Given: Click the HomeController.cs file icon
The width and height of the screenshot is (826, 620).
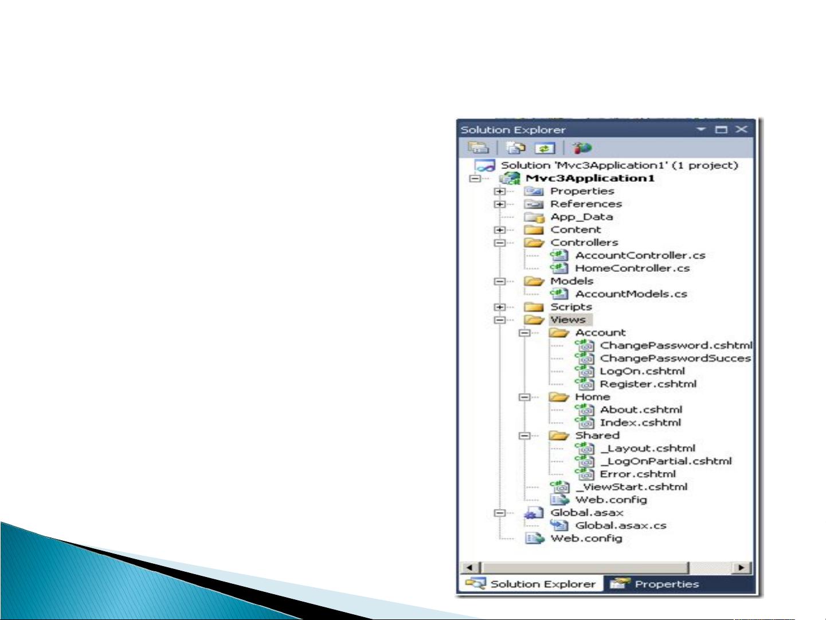Looking at the screenshot, I should pos(559,268).
